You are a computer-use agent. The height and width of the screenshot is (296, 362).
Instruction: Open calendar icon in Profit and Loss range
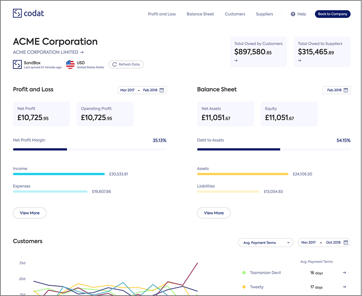tap(162, 90)
